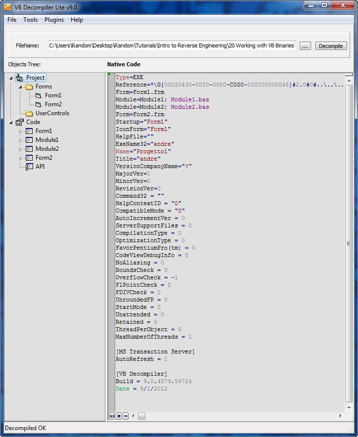
Task: Click the [MS Transaction Server] section header
Action: coord(155,351)
